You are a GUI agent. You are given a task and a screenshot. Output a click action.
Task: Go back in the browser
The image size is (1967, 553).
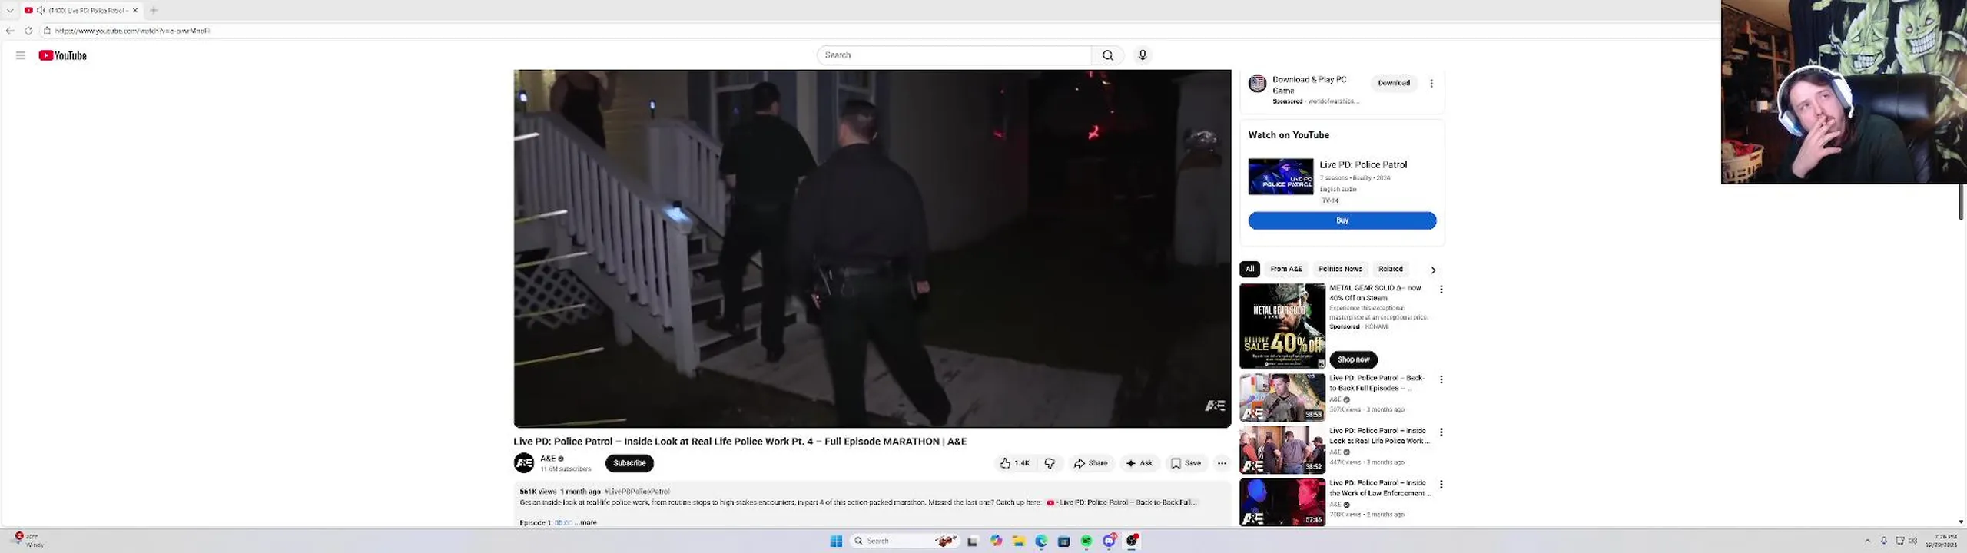coord(10,31)
